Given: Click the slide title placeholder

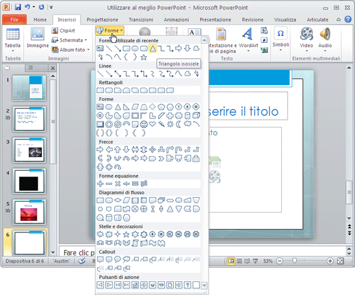Looking at the screenshot, I should (248, 106).
